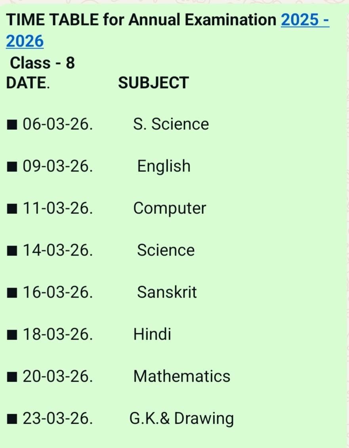Click the G.K.& Drawing subject entry
Image resolution: width=349 pixels, height=448 pixels.
(x=181, y=418)
